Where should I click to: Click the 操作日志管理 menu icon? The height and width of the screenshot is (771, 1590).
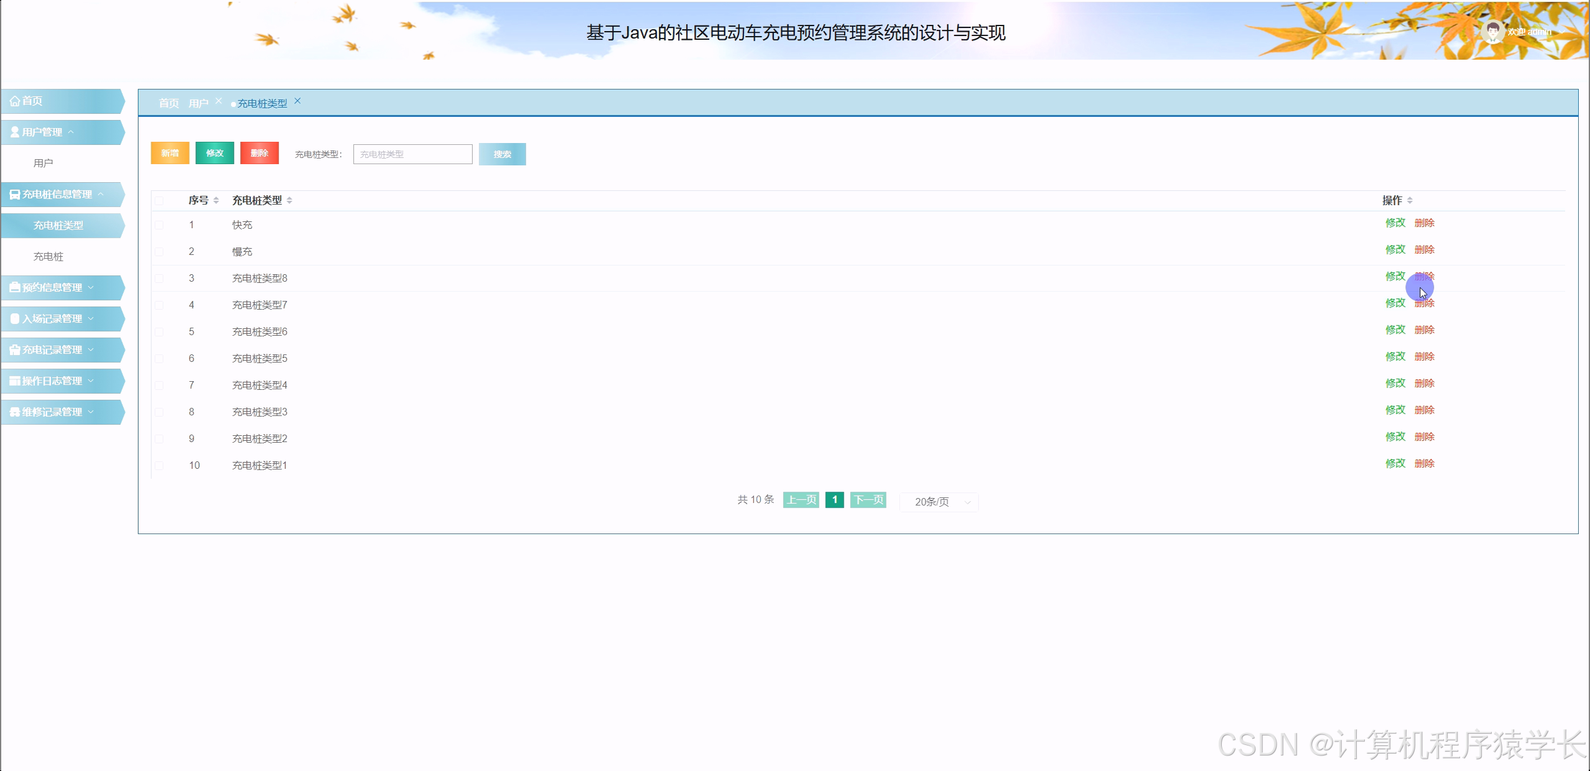click(x=14, y=381)
